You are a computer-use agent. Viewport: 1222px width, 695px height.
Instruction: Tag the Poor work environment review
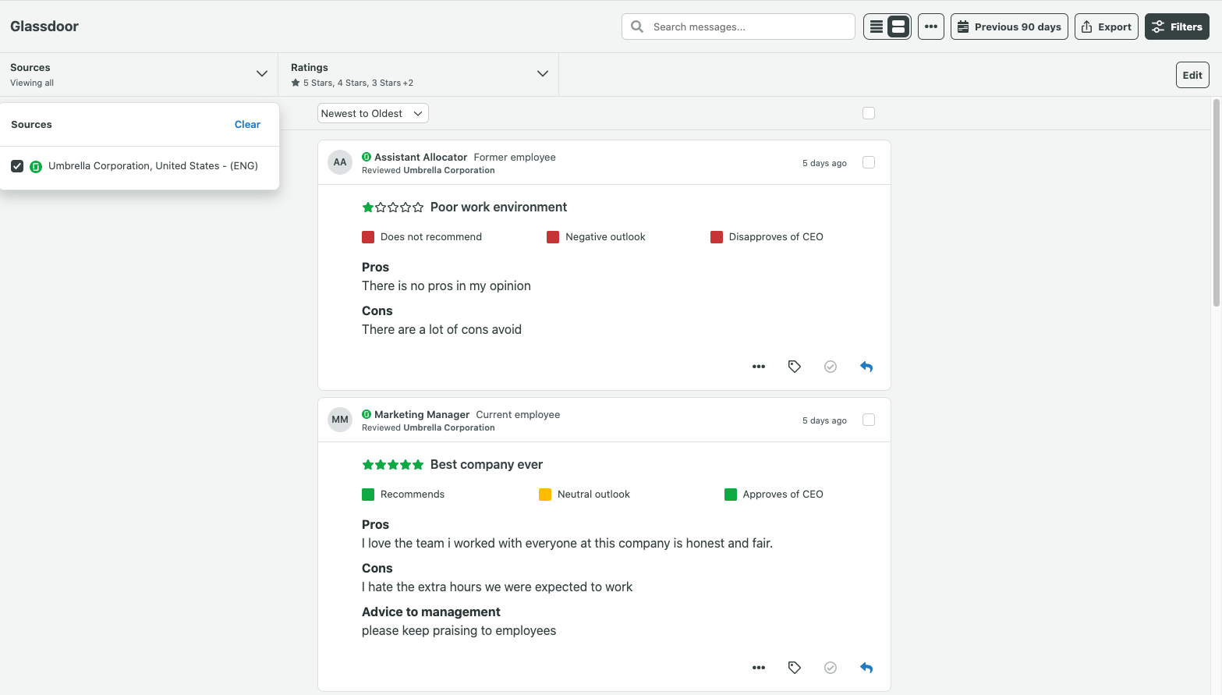coord(794,366)
